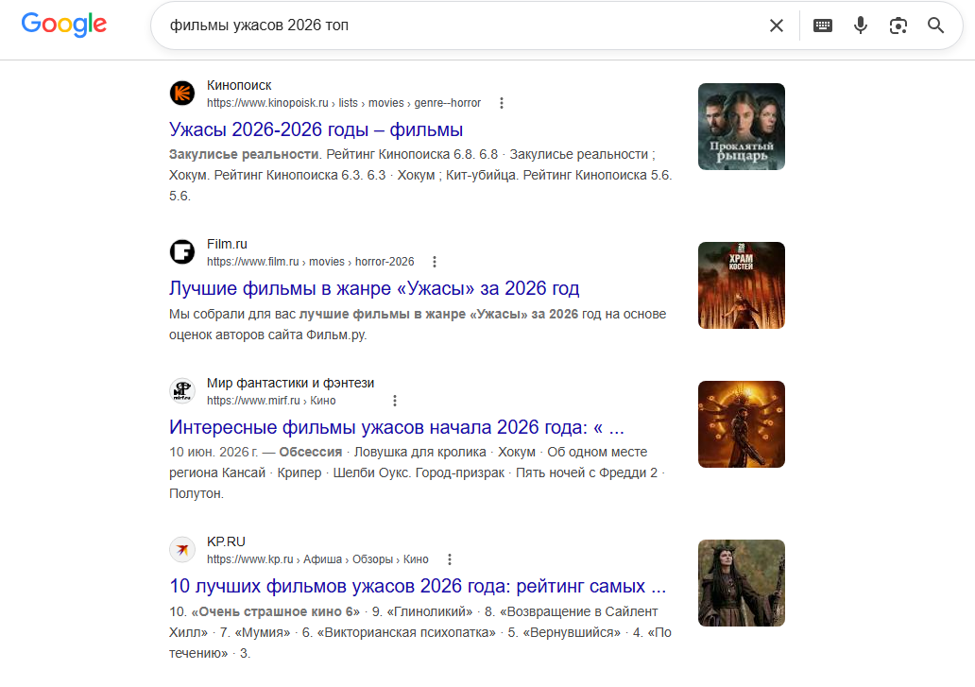Open the Кинопоиск site favicon
The width and height of the screenshot is (975, 687).
[x=182, y=94]
